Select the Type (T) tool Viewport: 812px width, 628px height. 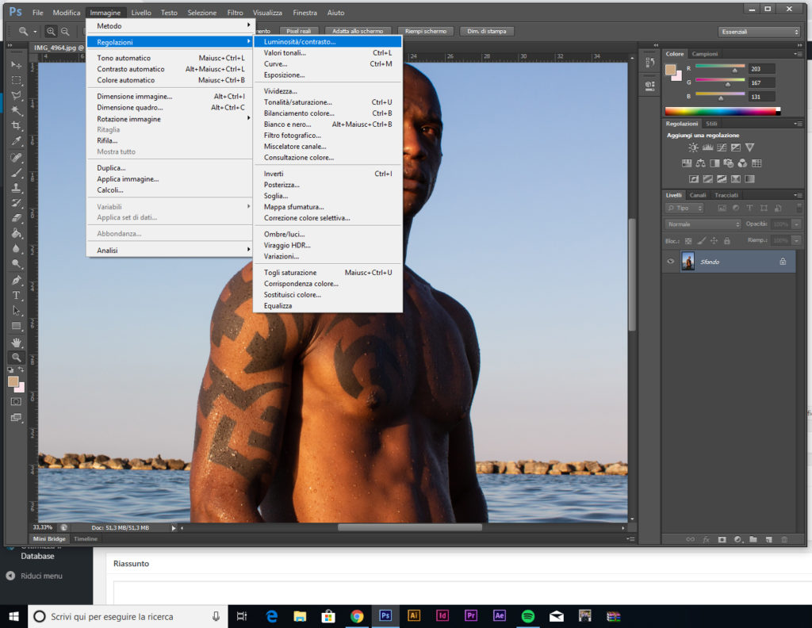coord(16,295)
